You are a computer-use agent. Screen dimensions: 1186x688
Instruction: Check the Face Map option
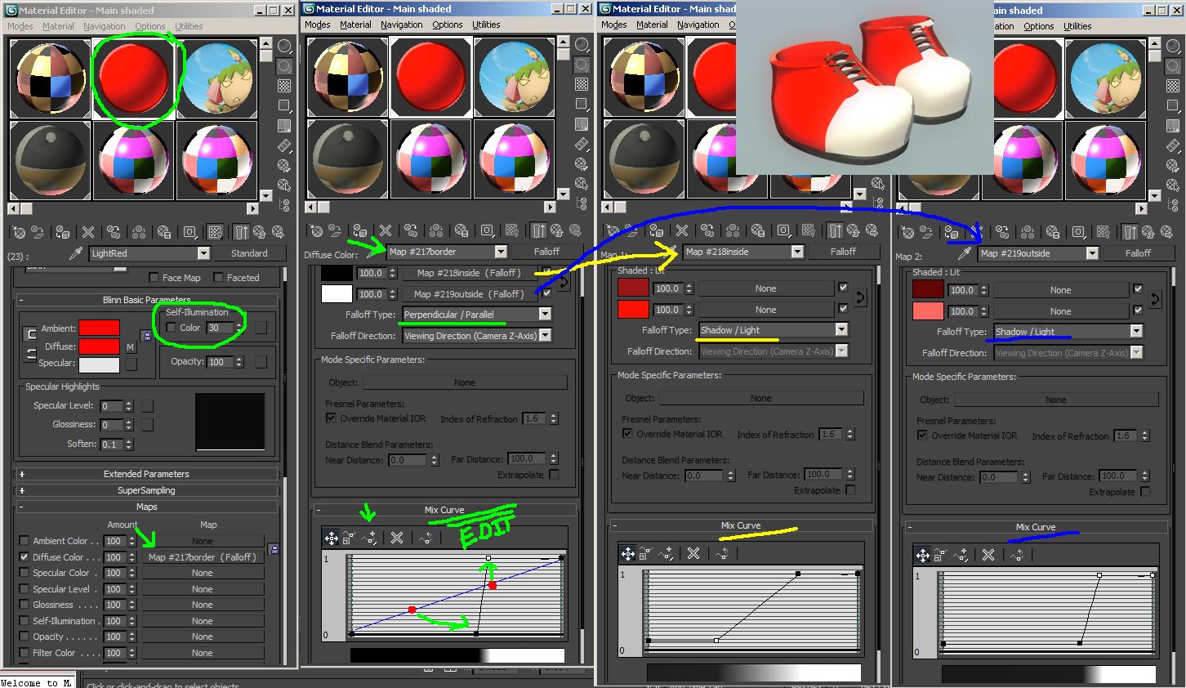coord(154,278)
